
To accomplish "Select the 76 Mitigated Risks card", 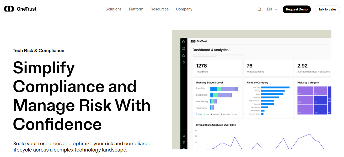I will tap(268, 68).
